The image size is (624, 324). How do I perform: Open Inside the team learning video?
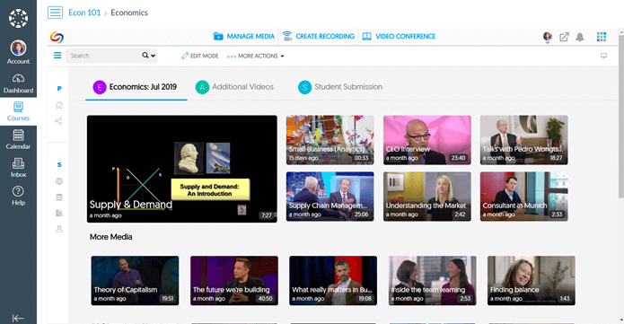point(432,281)
